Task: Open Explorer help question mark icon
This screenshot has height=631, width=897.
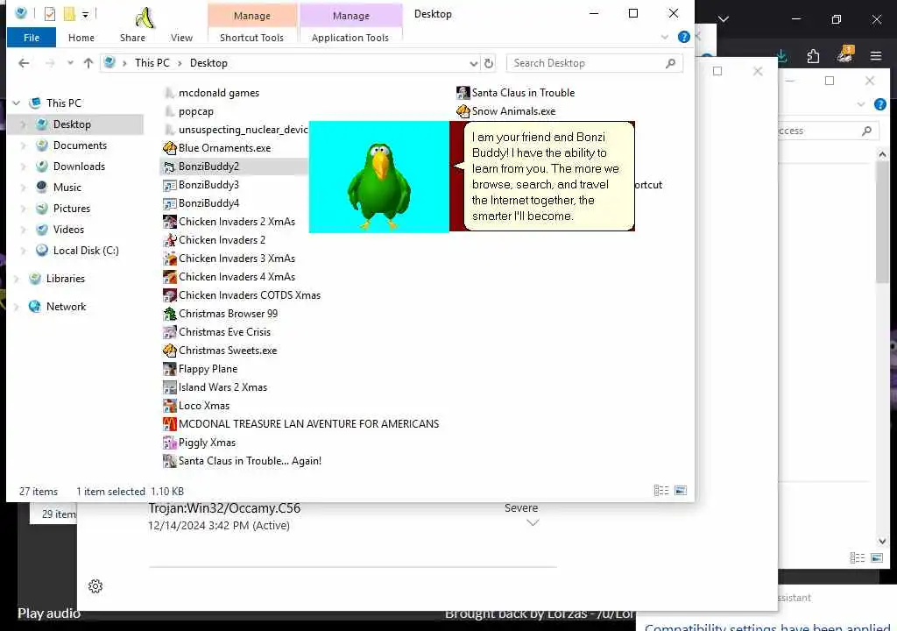Action: tap(683, 37)
